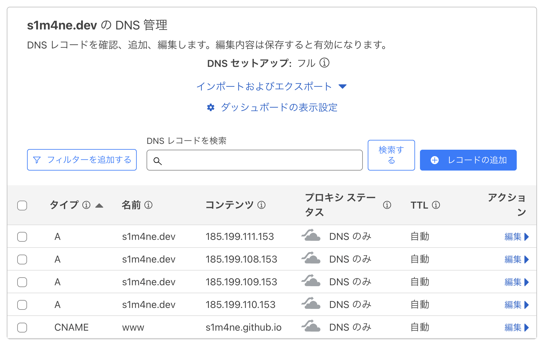The height and width of the screenshot is (346, 545).
Task: Click the info icon next to 名前 header
Action: (x=148, y=205)
